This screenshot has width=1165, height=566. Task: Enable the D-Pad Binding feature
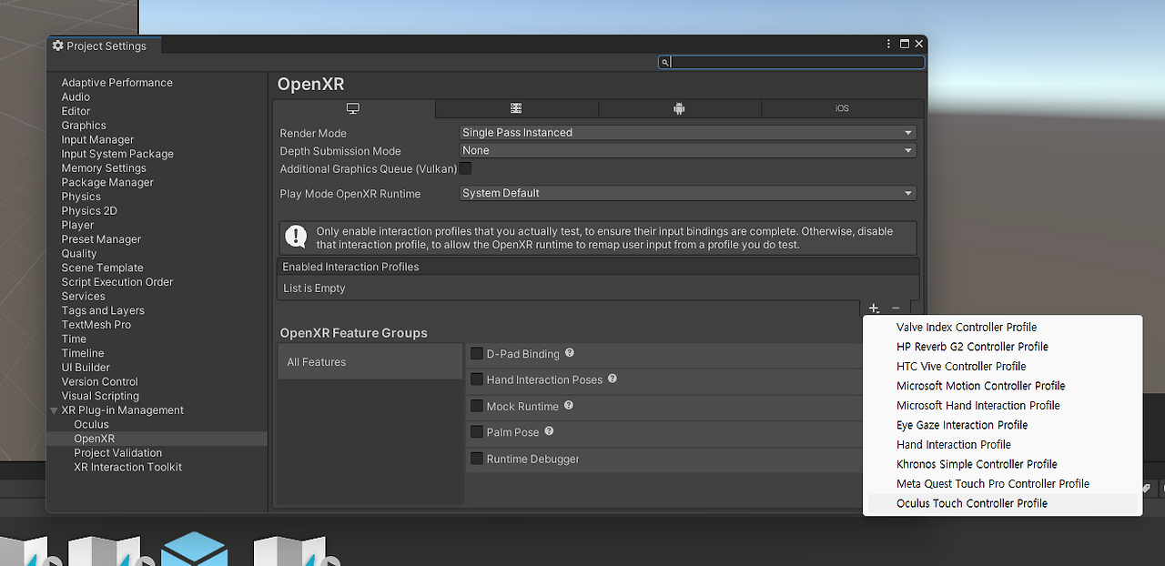(x=476, y=353)
